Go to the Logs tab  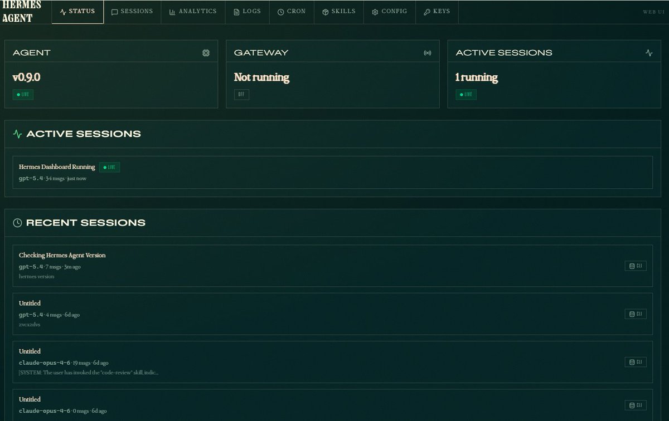(x=247, y=12)
